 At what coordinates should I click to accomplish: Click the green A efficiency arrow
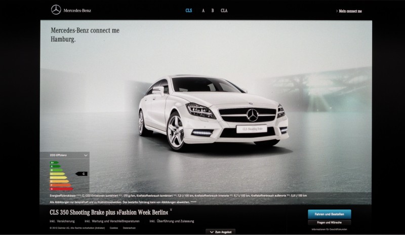tap(55, 166)
